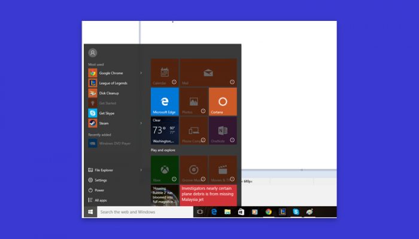Click the Play and explore group header
The width and height of the screenshot is (419, 239).
tap(163, 150)
